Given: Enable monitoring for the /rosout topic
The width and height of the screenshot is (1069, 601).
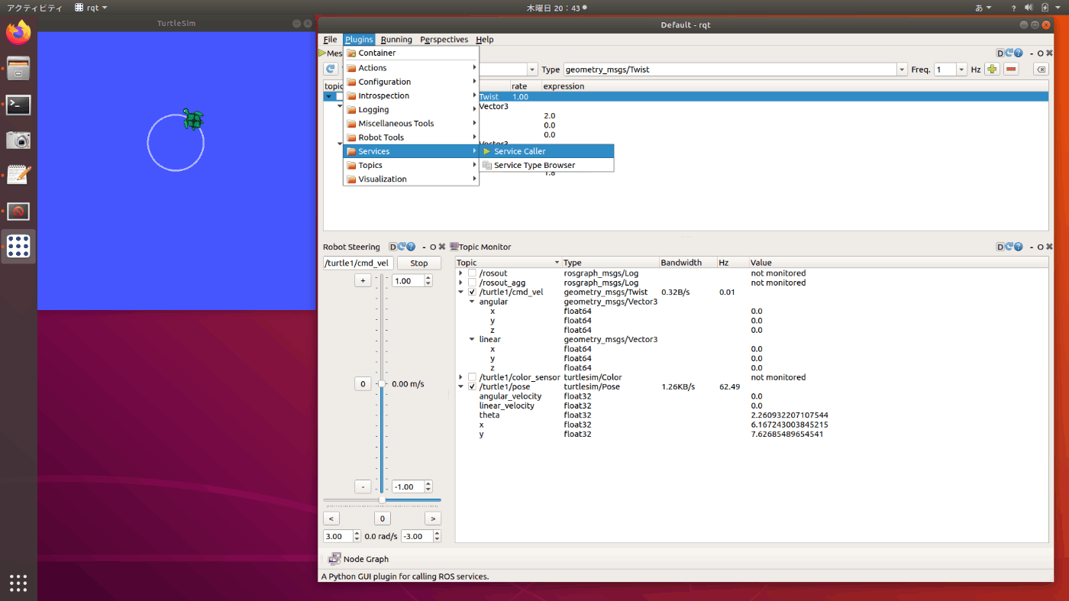Looking at the screenshot, I should click(x=472, y=273).
